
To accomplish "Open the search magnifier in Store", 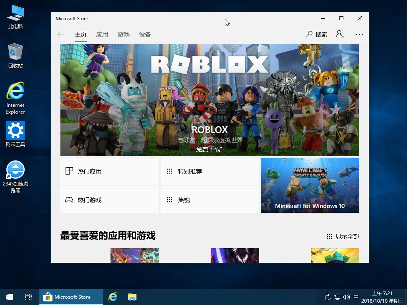I will tap(317, 34).
